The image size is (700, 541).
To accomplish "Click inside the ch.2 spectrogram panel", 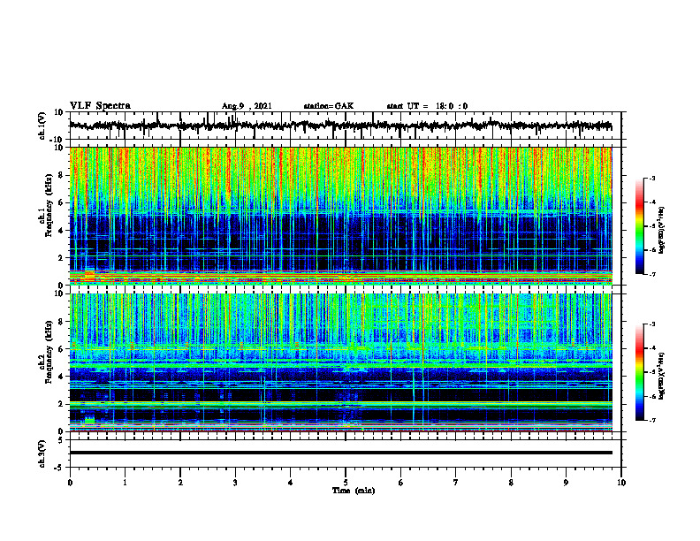I will tap(340, 362).
